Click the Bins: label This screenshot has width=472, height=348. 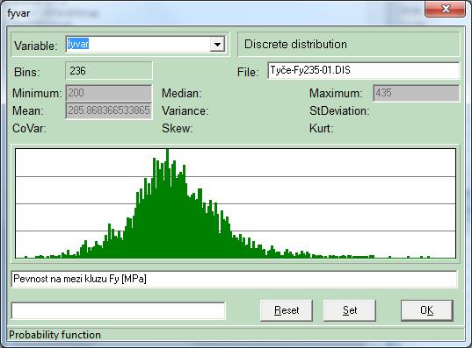pos(27,73)
